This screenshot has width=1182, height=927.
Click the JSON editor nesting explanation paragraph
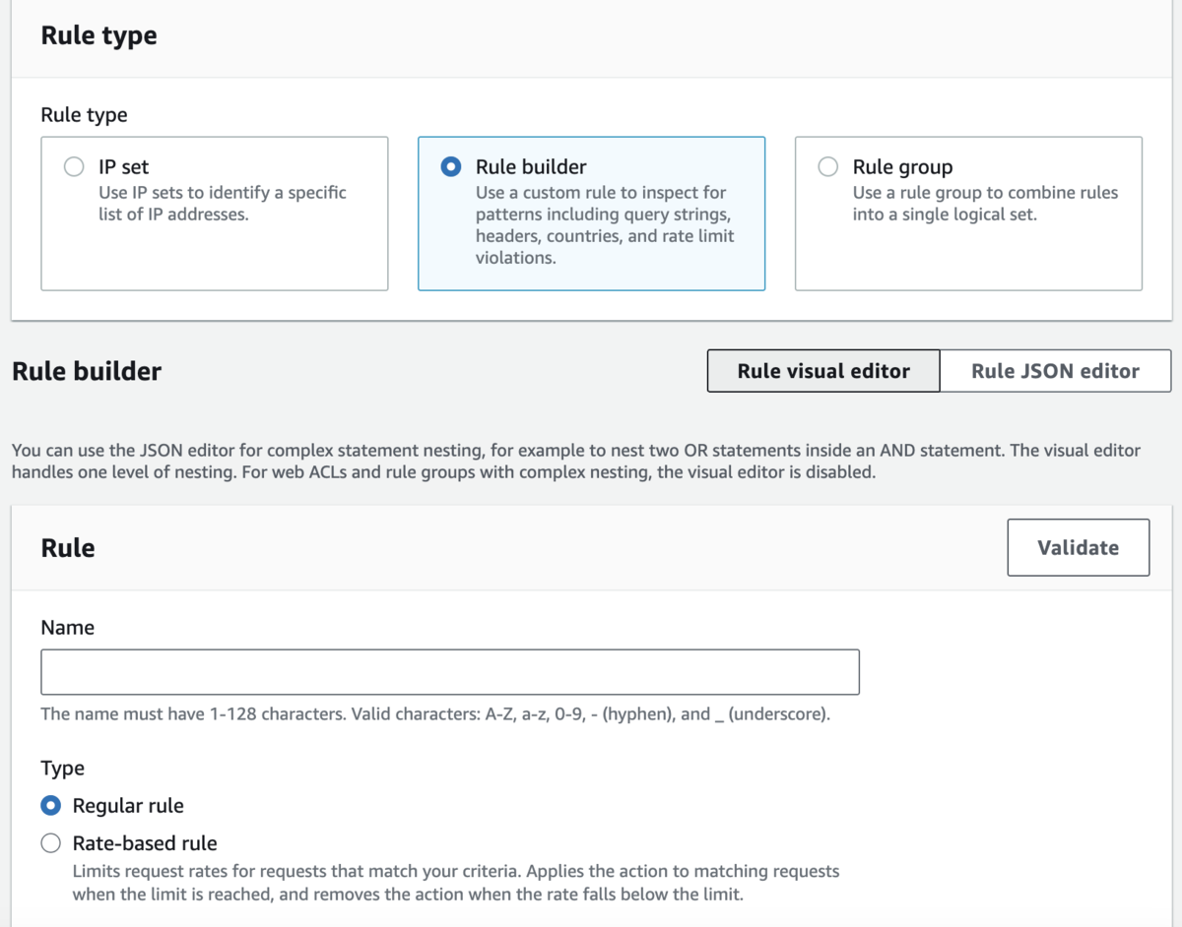(576, 461)
